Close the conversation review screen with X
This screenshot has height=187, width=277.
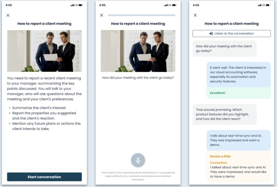195,15
